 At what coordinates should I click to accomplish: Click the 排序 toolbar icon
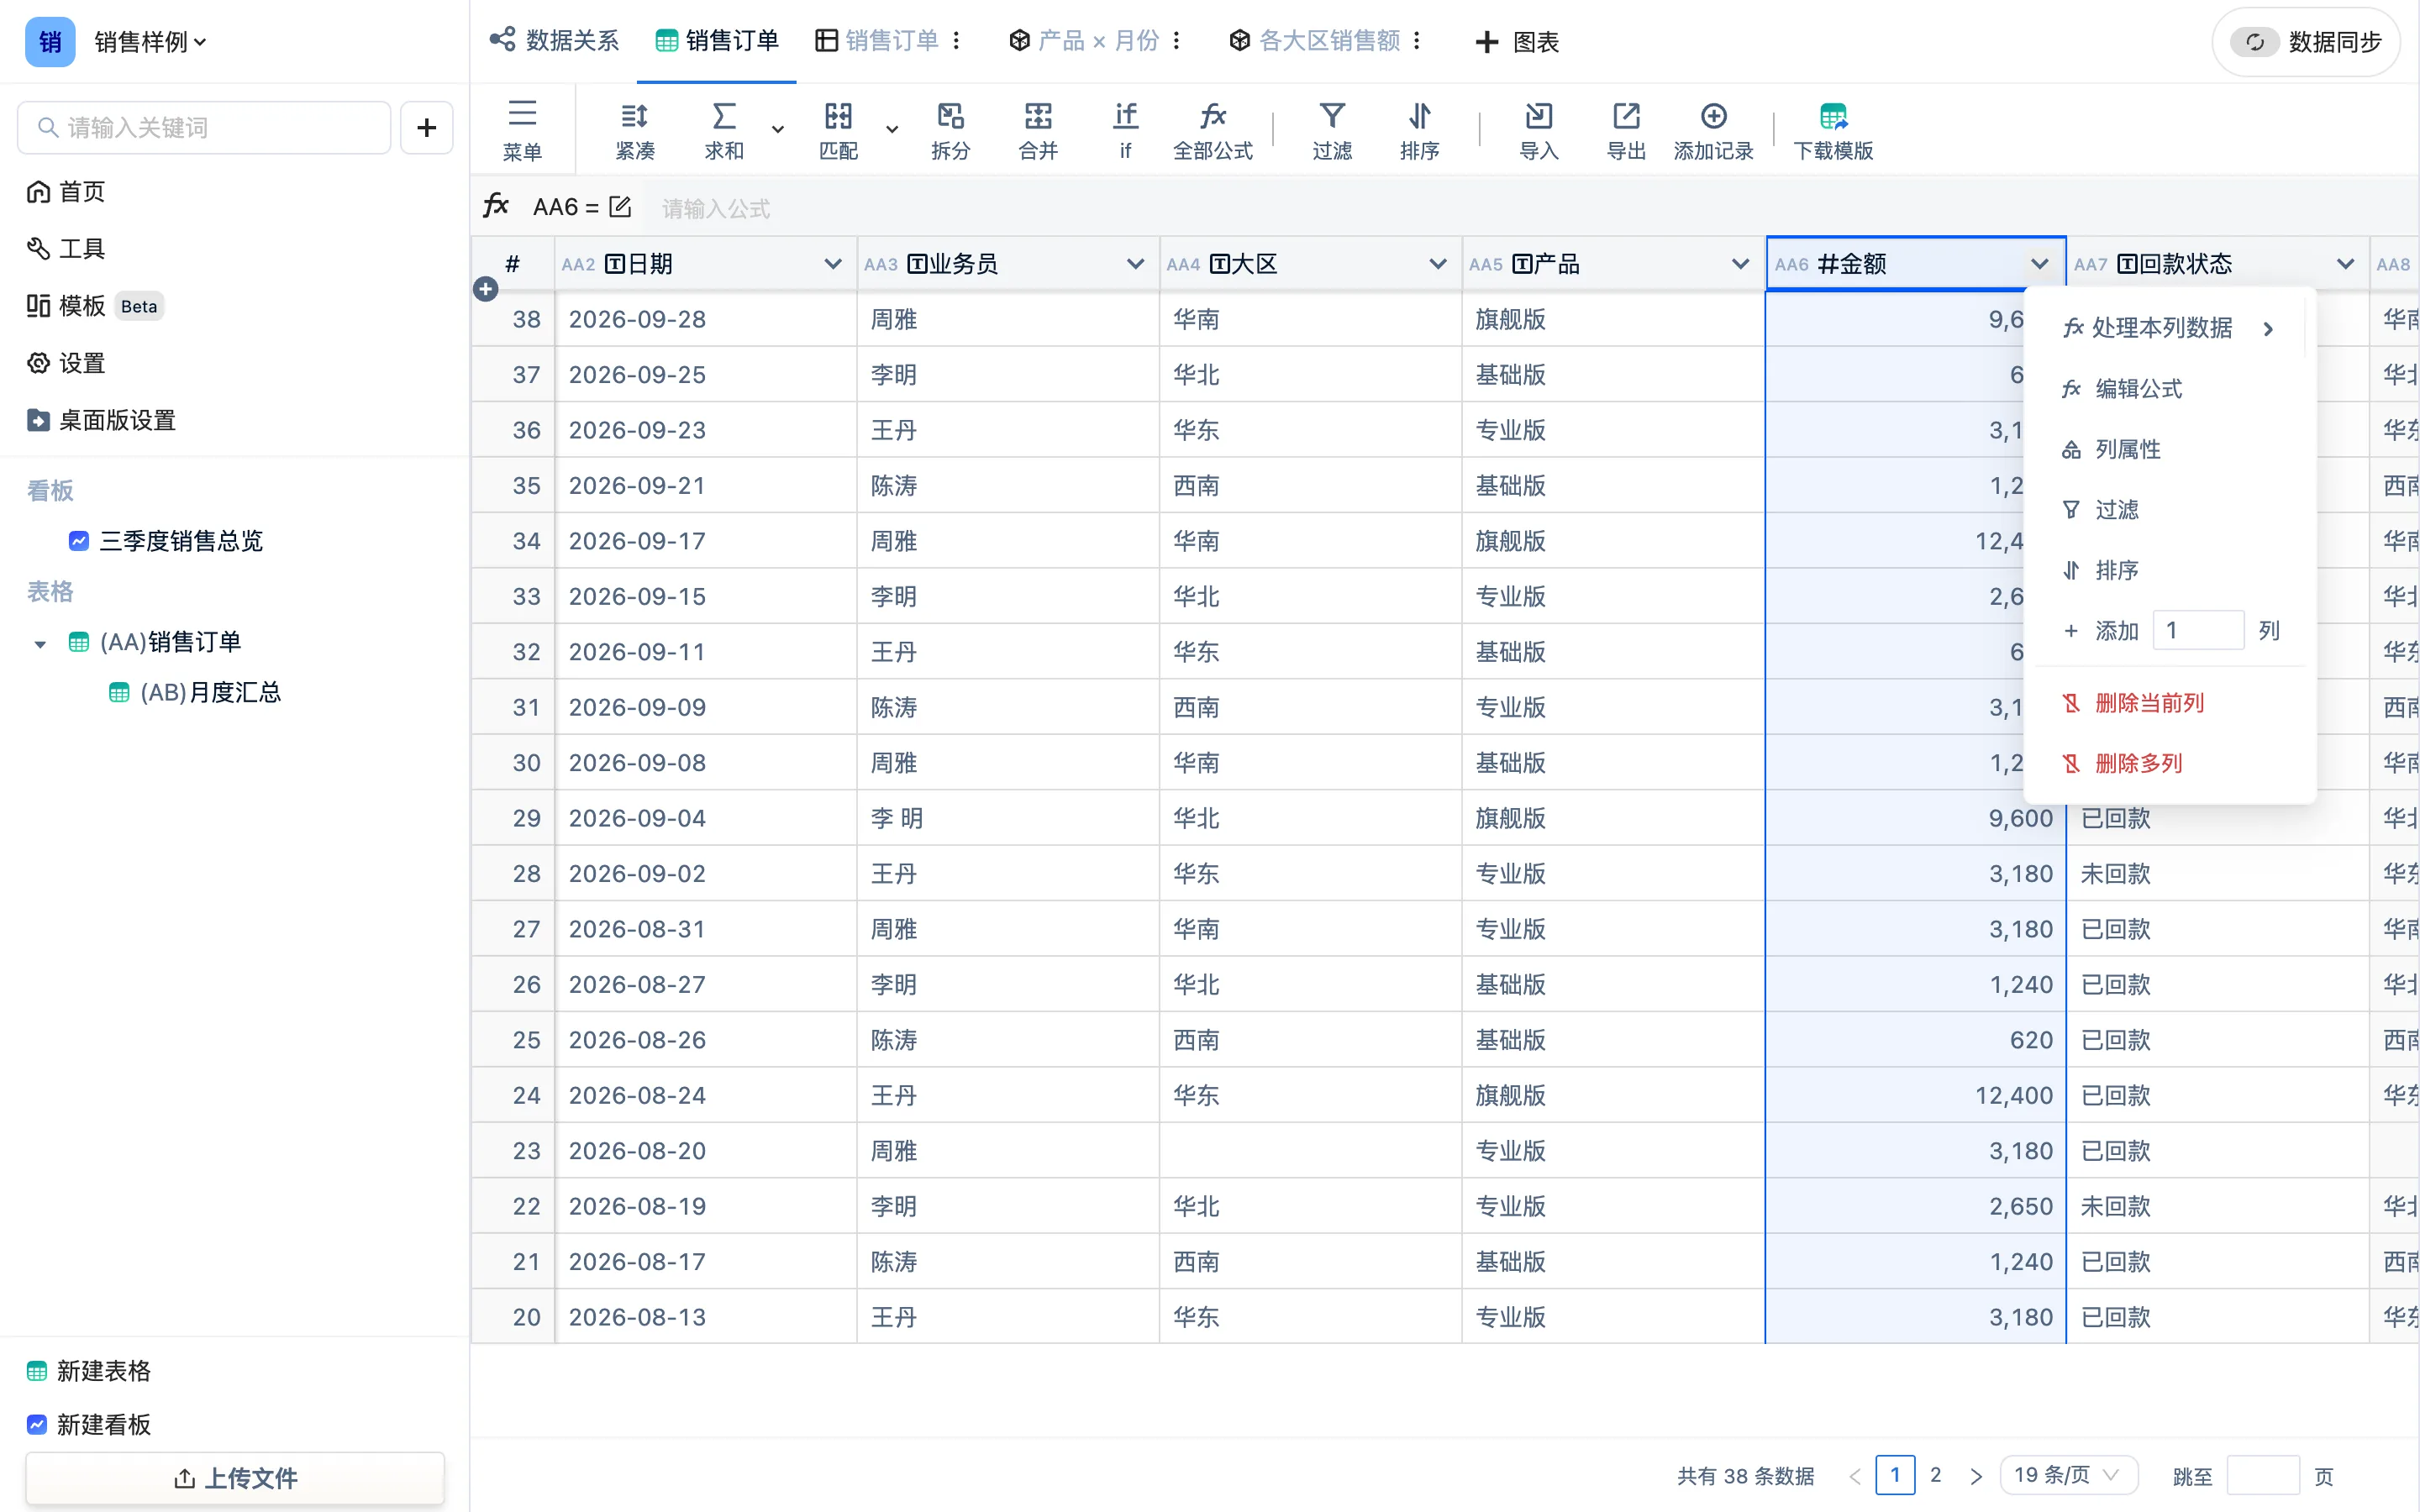[x=1419, y=116]
